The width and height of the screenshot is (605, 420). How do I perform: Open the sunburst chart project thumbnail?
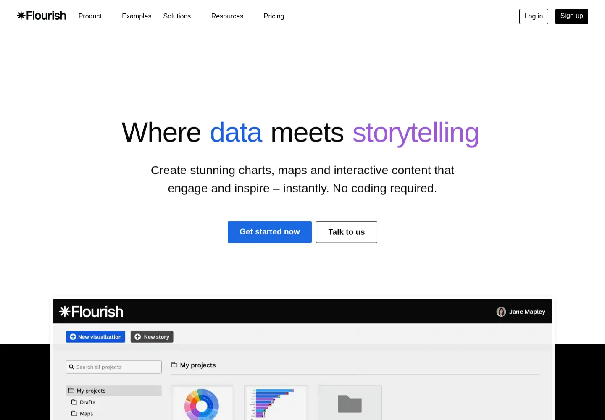click(x=203, y=403)
